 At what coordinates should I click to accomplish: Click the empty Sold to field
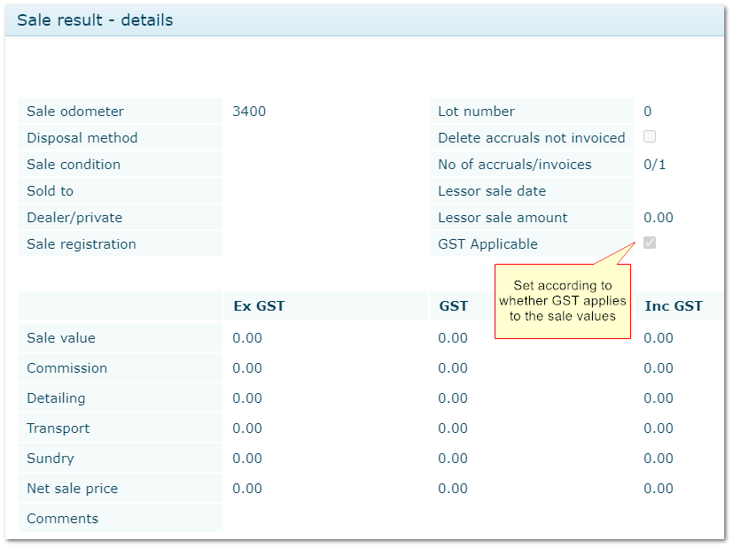(324, 191)
